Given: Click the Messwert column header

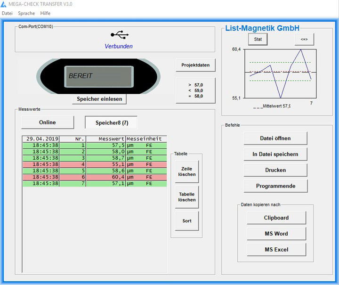Looking at the screenshot, I should tap(106, 139).
